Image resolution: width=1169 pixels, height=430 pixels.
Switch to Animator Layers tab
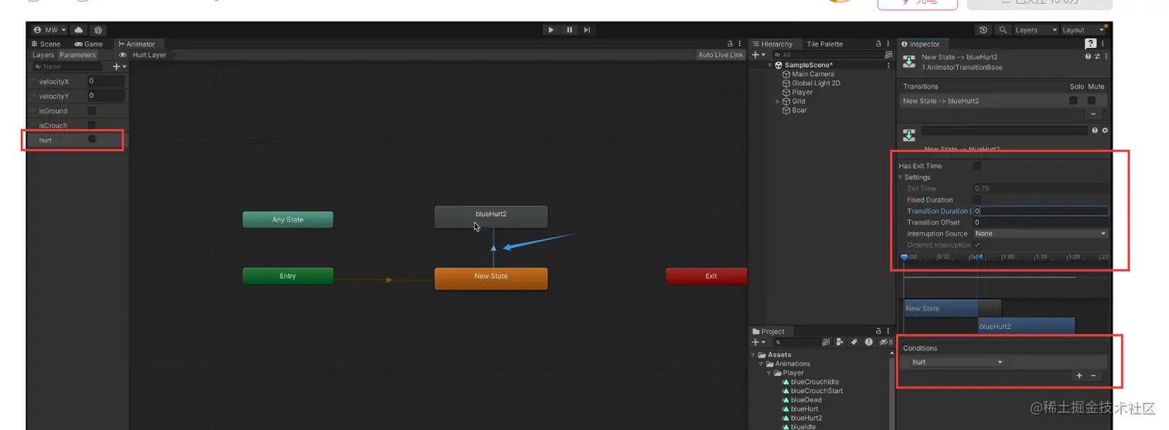pyautogui.click(x=43, y=55)
